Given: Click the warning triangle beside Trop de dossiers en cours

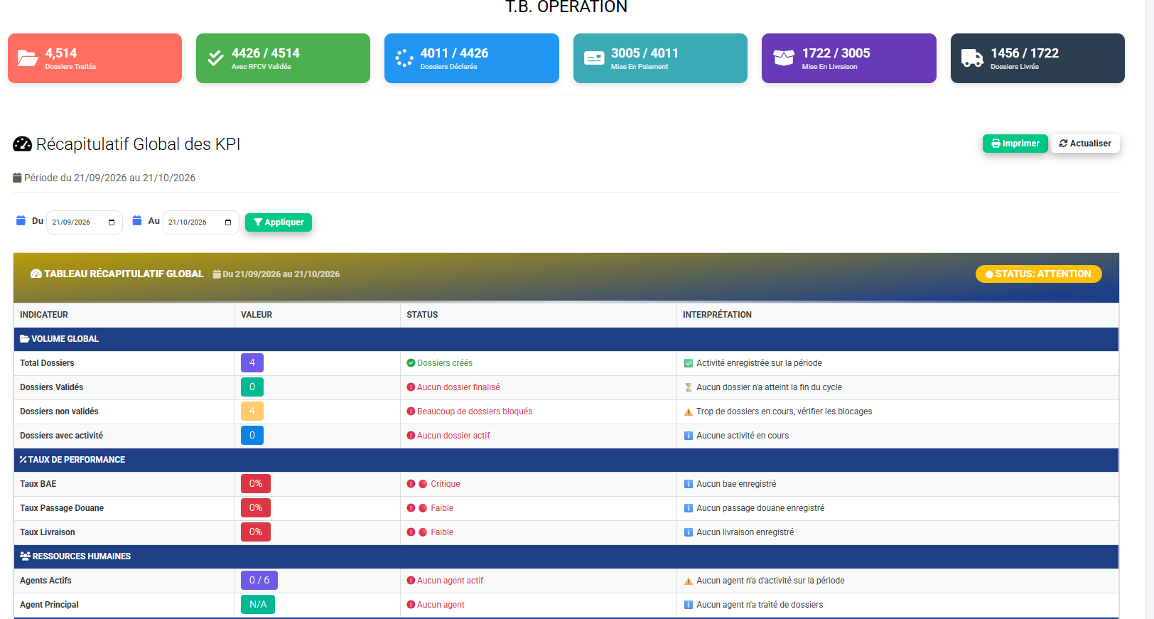Looking at the screenshot, I should (688, 411).
